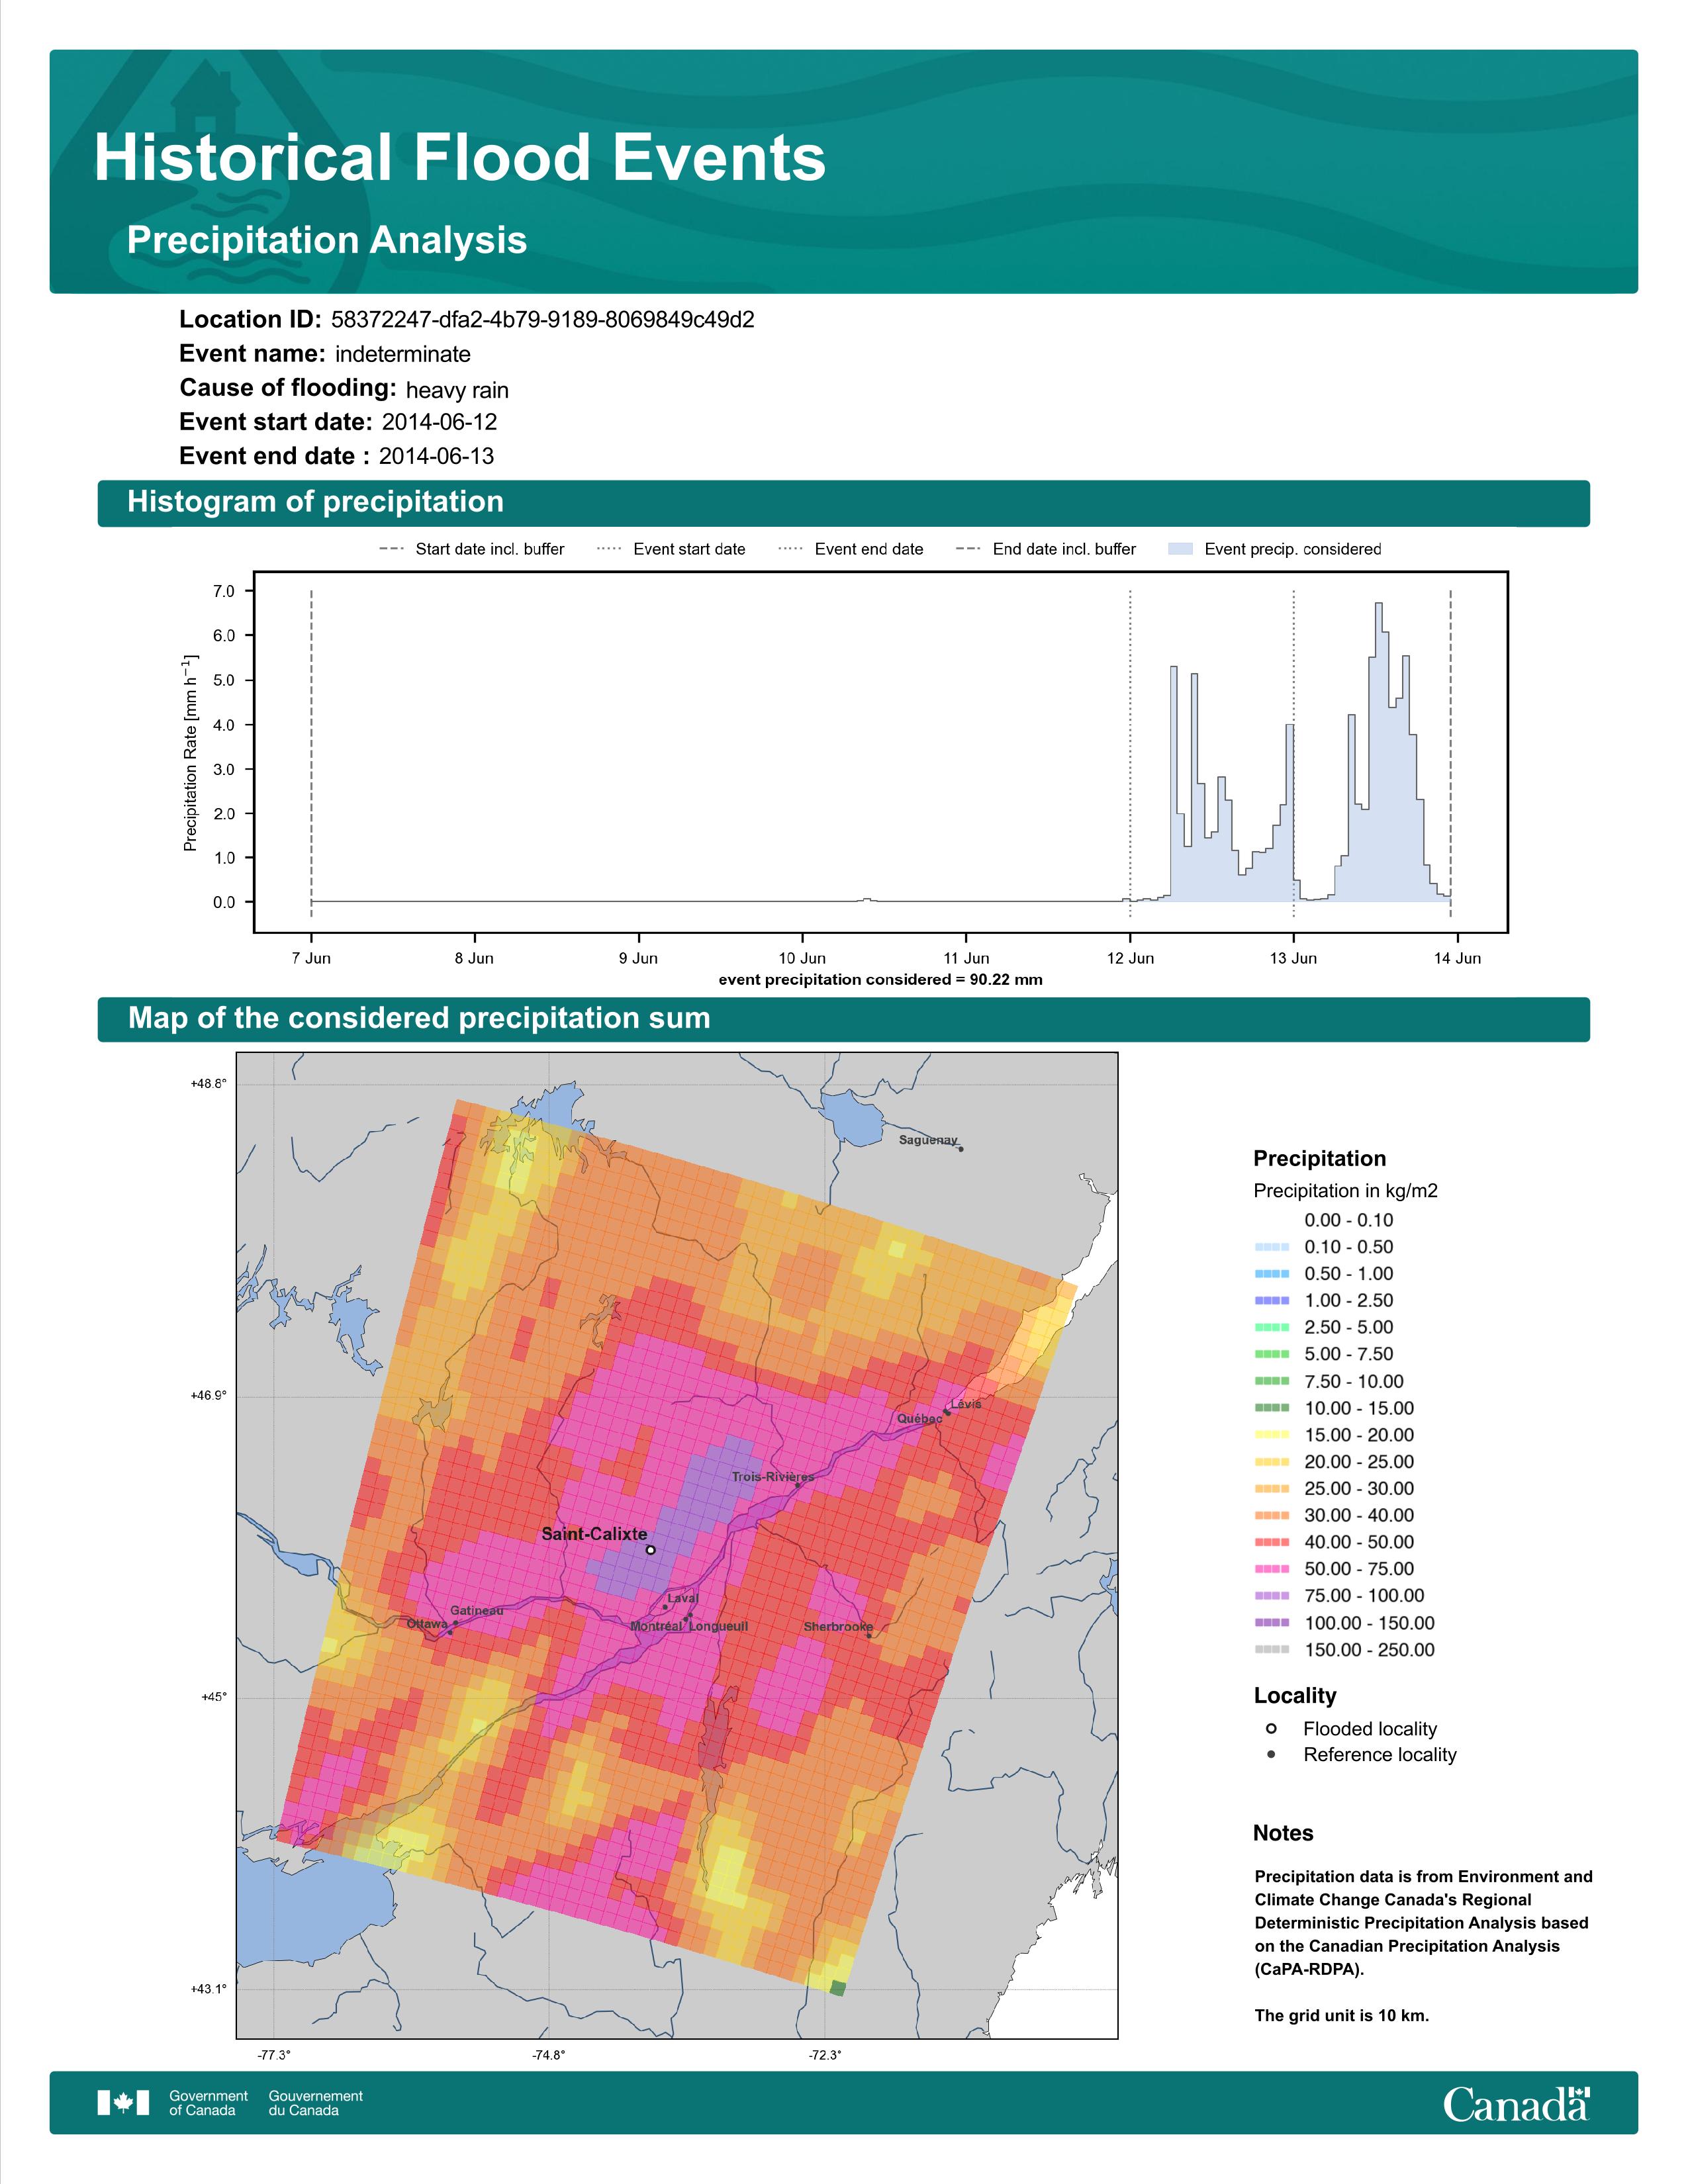Click the 'Precipitation in kg/m2' legend subtitle
Viewport: 1688px width, 2184px height.
1345,1191
